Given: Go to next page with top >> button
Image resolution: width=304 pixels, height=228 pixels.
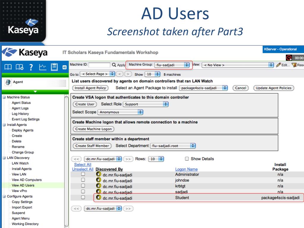Looking at the screenshot, I should click(x=128, y=159).
